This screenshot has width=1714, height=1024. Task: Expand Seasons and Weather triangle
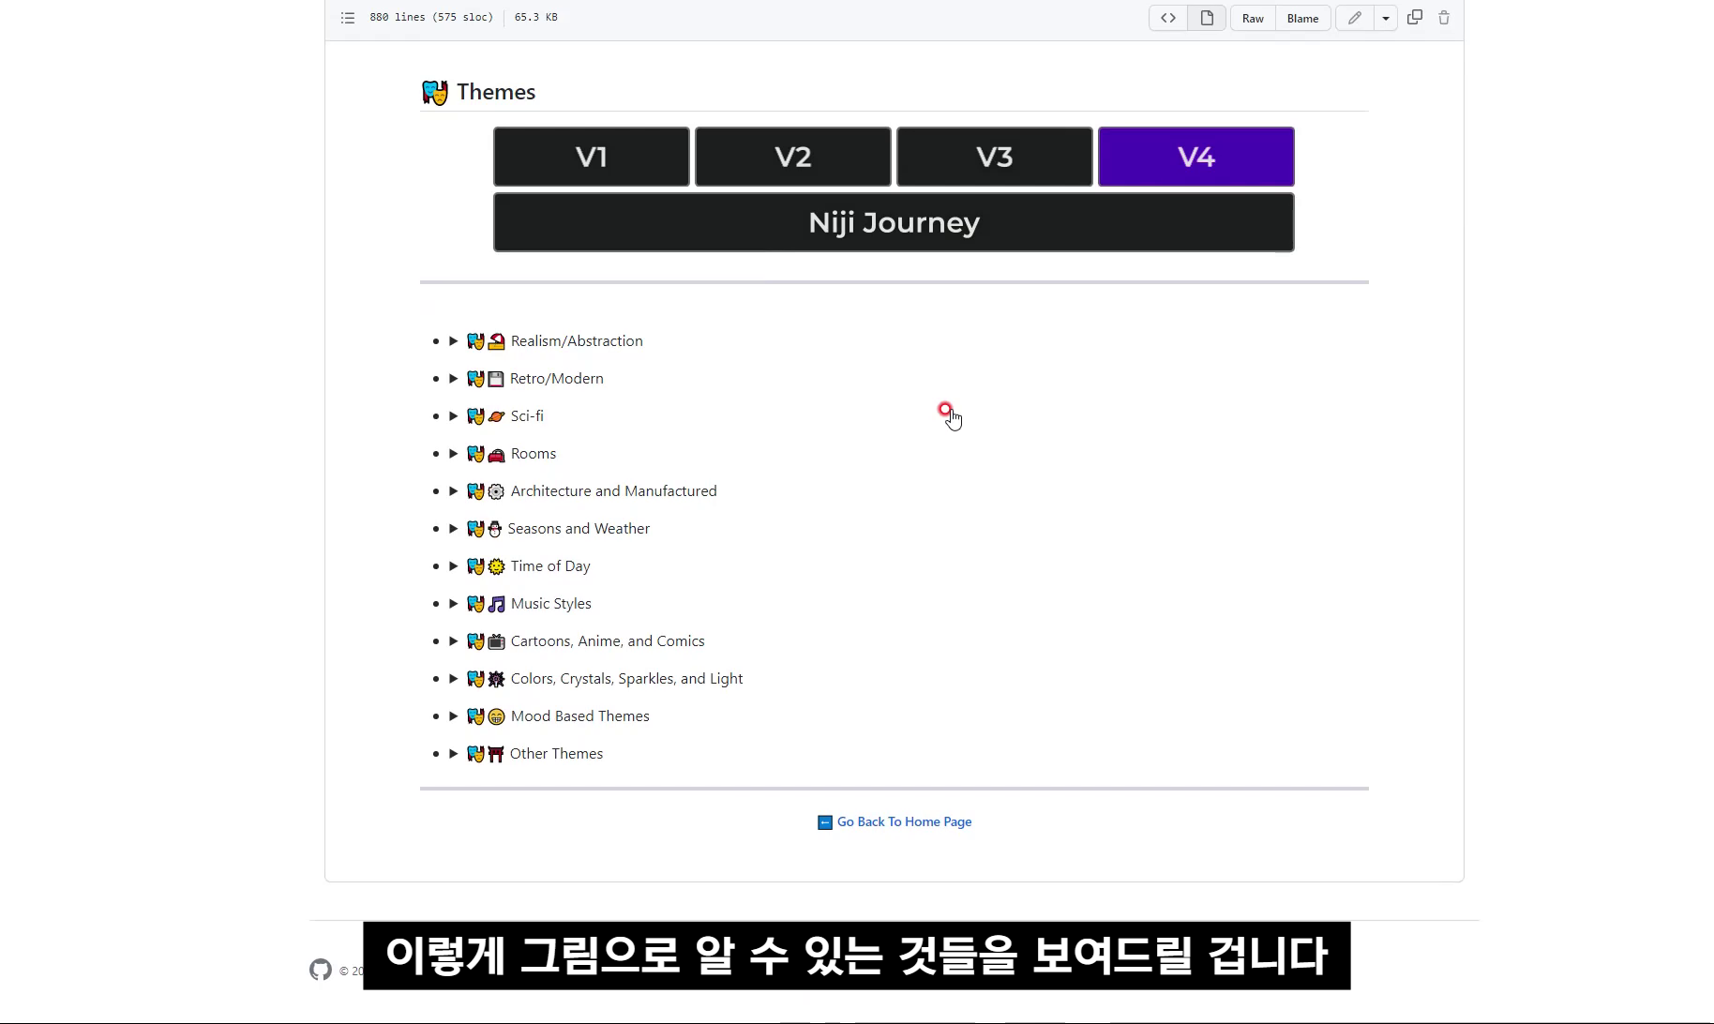454,529
